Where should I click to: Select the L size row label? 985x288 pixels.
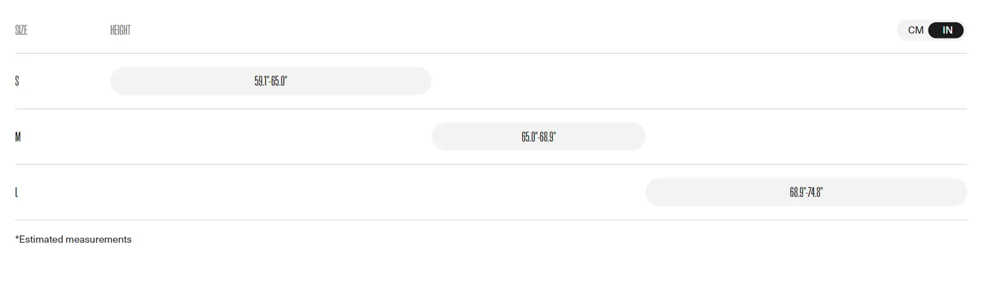[16, 192]
